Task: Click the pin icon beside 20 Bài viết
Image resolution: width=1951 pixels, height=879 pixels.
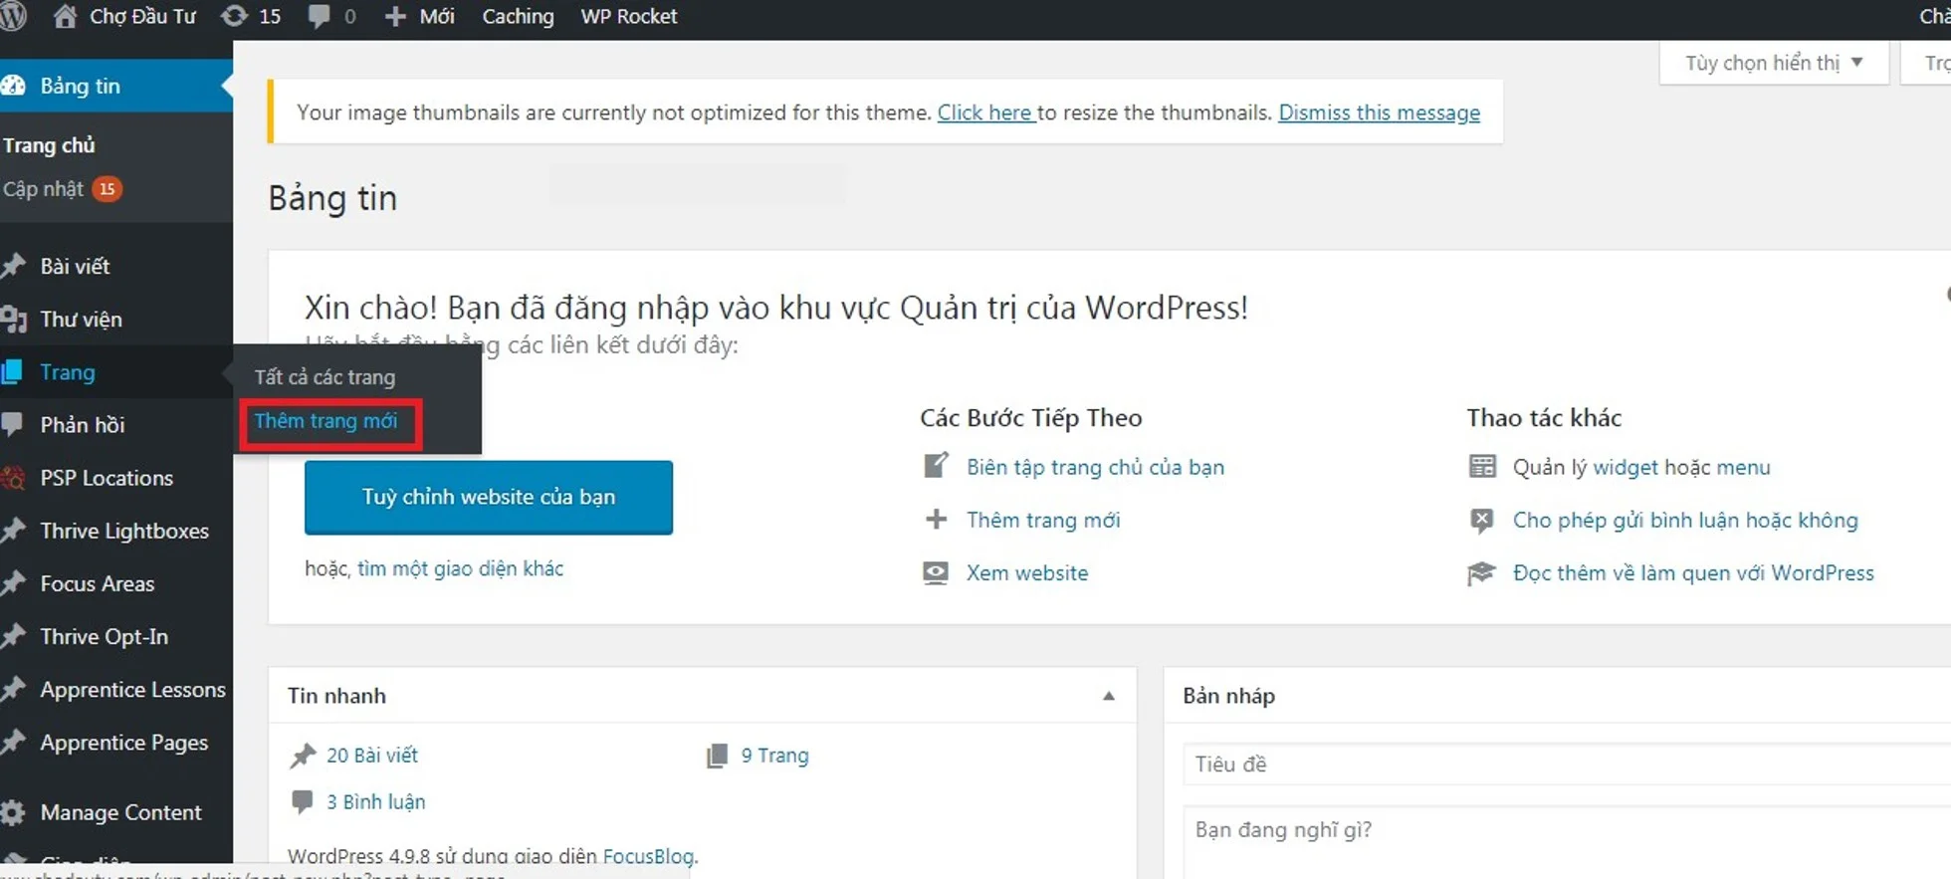Action: pyautogui.click(x=303, y=756)
